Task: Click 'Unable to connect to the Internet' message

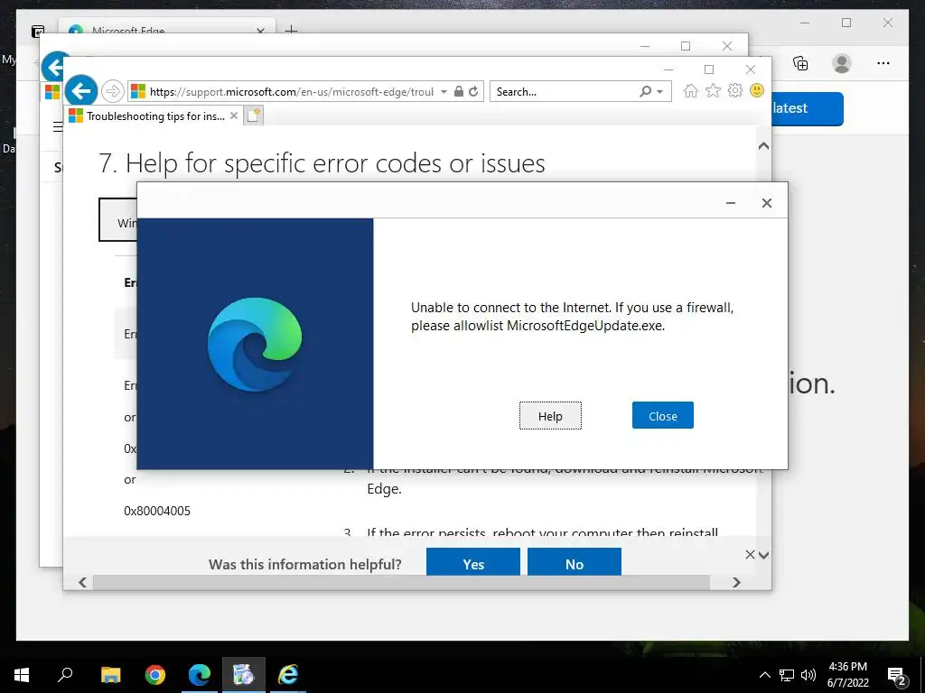Action: (x=572, y=317)
